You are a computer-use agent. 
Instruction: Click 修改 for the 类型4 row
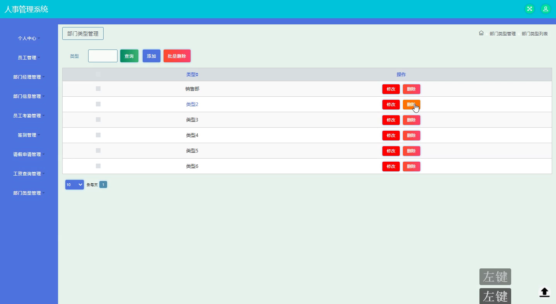pos(391,135)
